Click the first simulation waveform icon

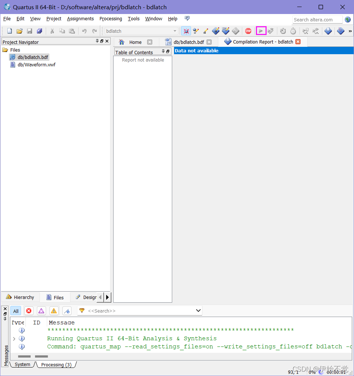point(306,31)
